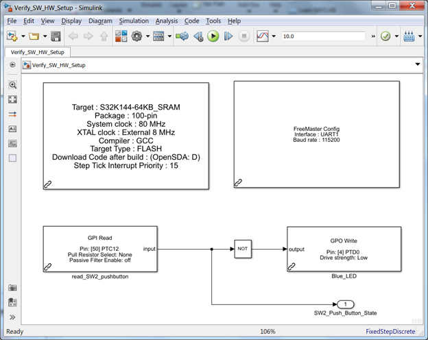Open Model Configuration Parameters gear icon
The image size is (428, 340).
(136, 36)
